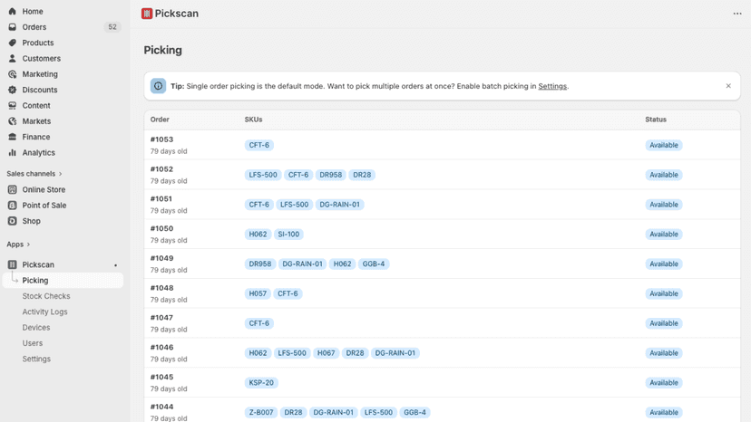
Task: Click the Point of Sale icon
Action: click(13, 206)
